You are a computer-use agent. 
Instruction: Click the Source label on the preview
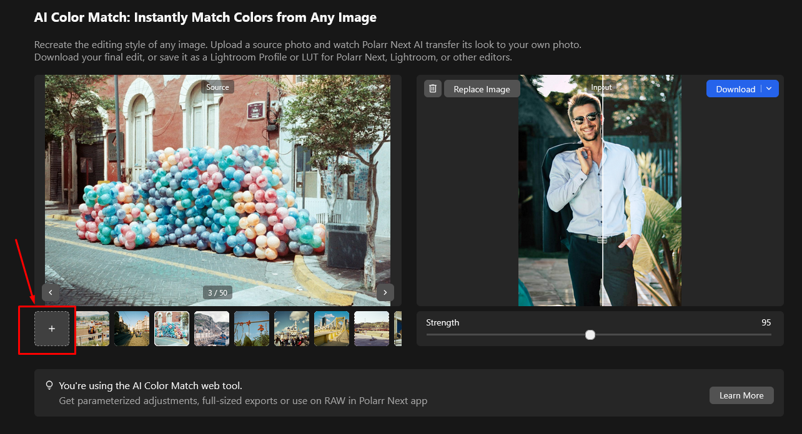point(217,87)
